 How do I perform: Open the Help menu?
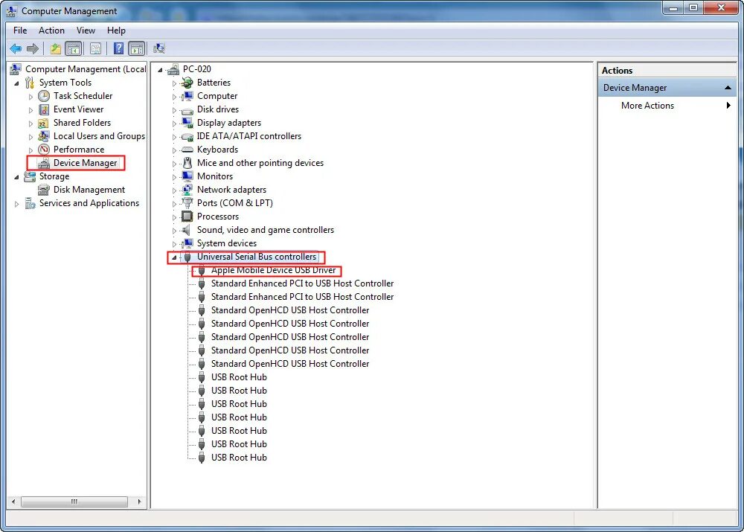[x=116, y=31]
